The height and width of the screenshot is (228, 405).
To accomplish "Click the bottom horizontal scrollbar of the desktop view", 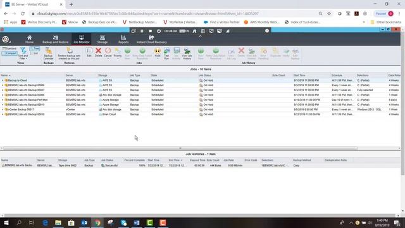I will tap(200, 215).
